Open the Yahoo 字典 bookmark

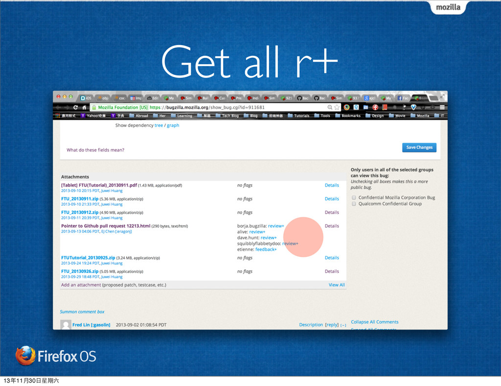[117, 116]
